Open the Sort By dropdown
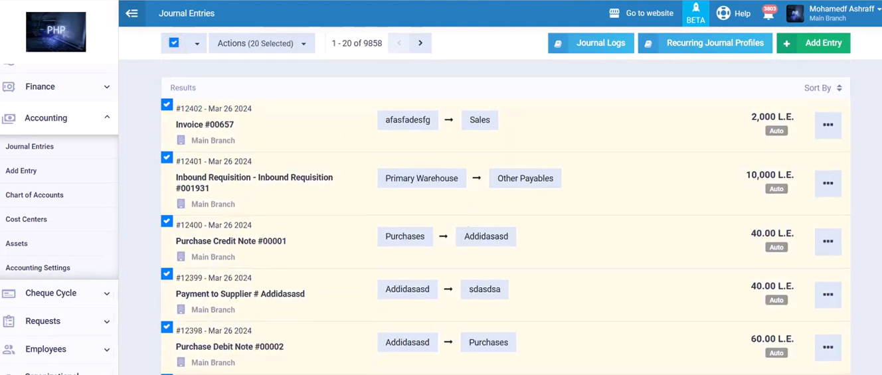Image resolution: width=882 pixels, height=375 pixels. tap(822, 88)
